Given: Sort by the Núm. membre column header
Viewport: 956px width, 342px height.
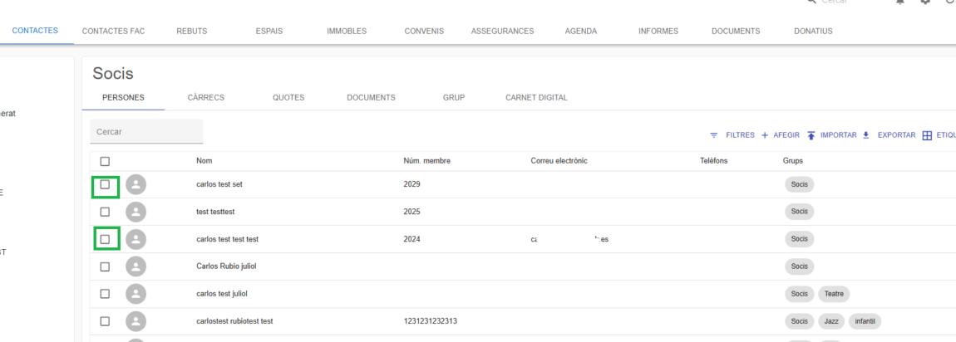Looking at the screenshot, I should pos(426,161).
